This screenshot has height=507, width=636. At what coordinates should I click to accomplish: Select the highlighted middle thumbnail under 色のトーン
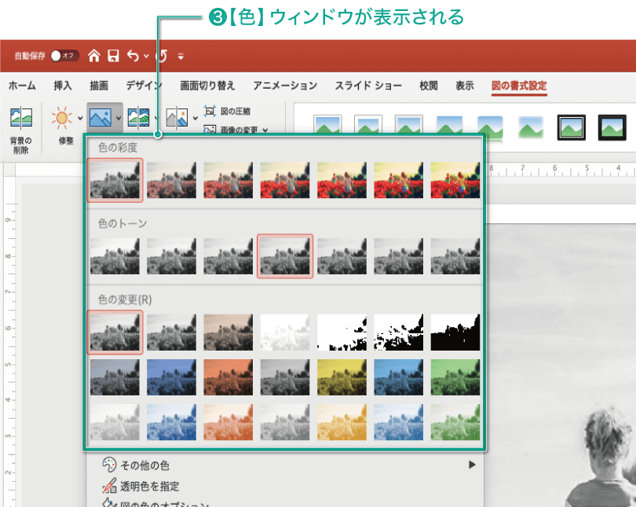(285, 256)
